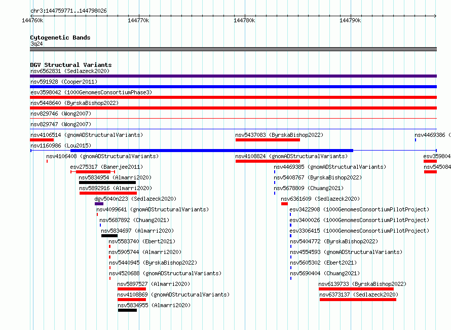Open nsv4108869 (gnomADStructuralVariants) label

[x=173, y=295]
